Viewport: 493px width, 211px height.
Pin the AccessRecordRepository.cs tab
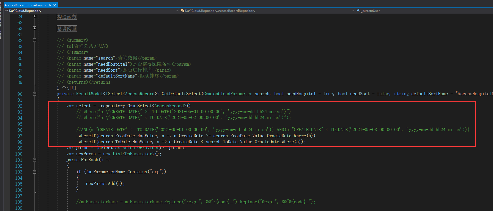[50, 5]
